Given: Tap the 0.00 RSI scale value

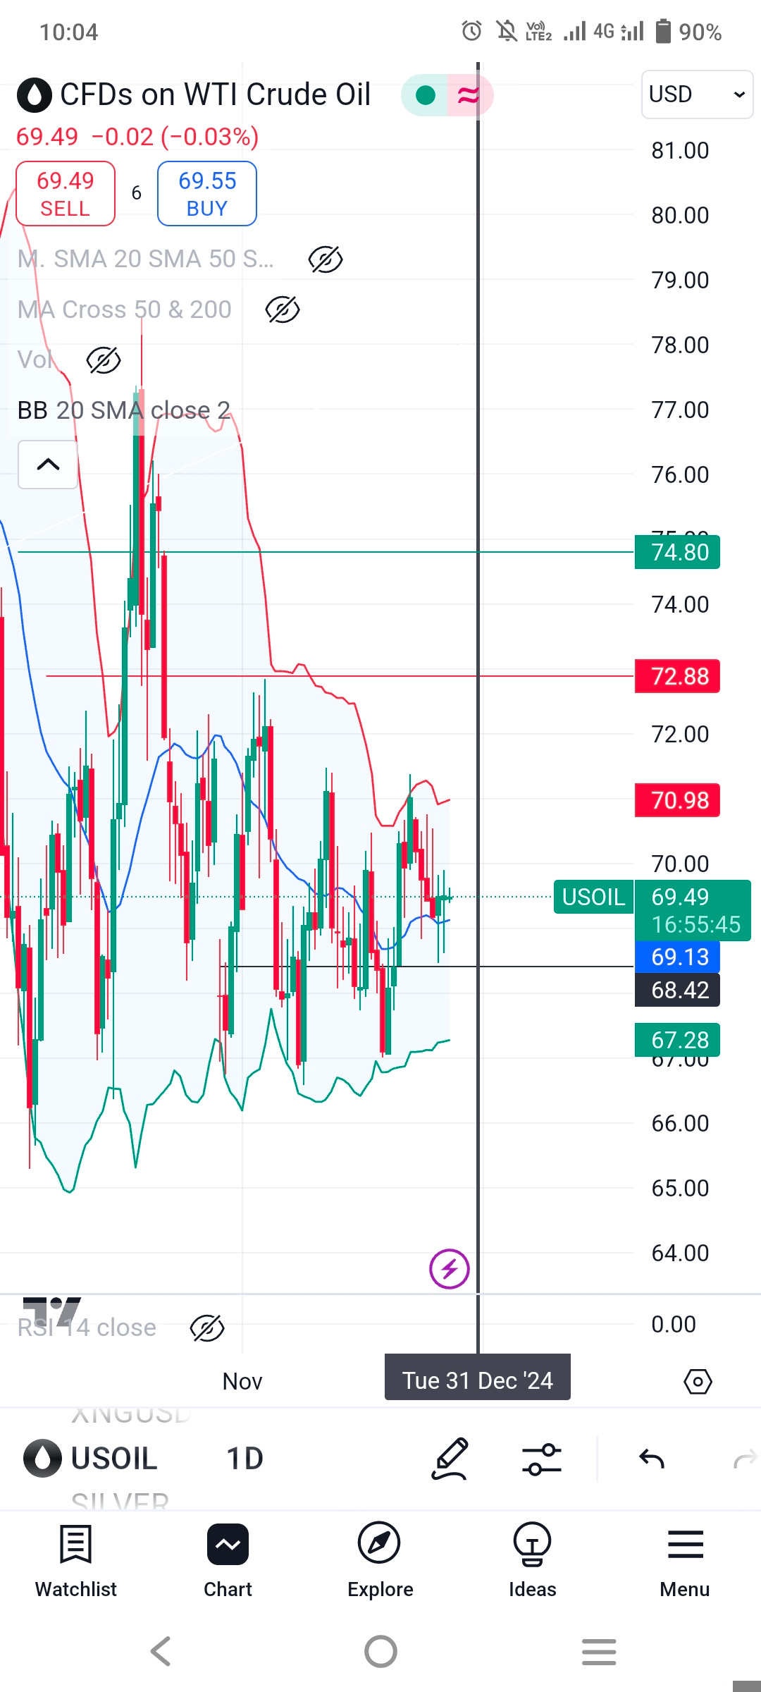Looking at the screenshot, I should 674,1324.
